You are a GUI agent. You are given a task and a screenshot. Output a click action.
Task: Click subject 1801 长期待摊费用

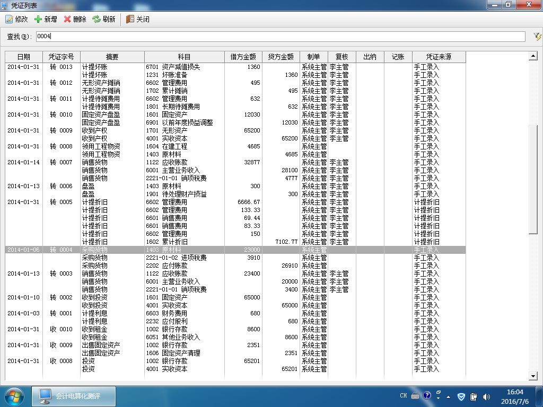click(173, 107)
